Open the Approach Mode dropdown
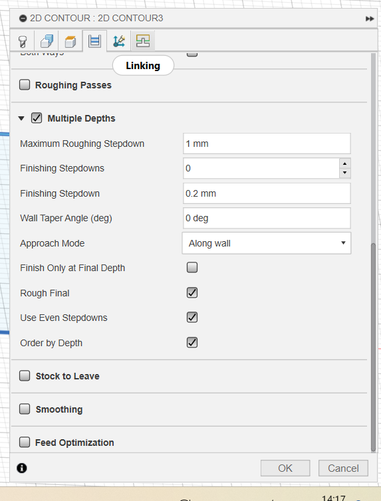 click(266, 243)
